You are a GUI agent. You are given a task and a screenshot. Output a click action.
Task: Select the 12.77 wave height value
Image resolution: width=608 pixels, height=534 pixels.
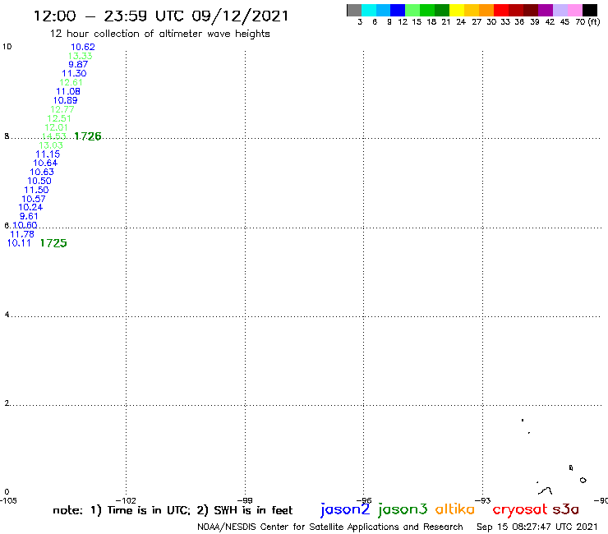tap(62, 109)
